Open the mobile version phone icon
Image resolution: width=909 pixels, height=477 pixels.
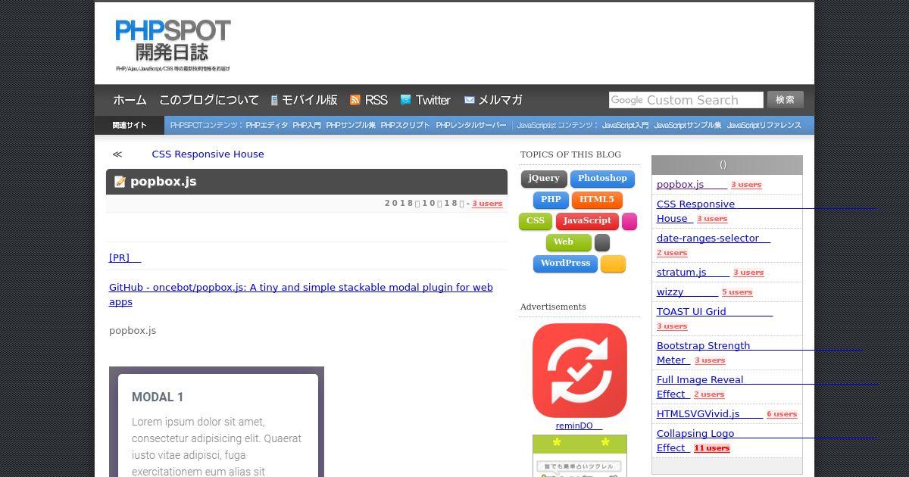tap(274, 100)
